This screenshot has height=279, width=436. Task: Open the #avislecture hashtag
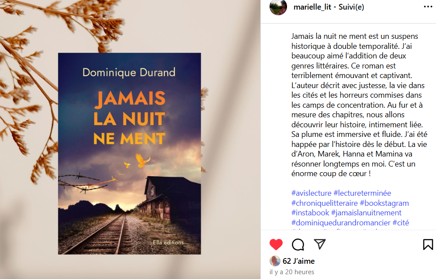[311, 193]
